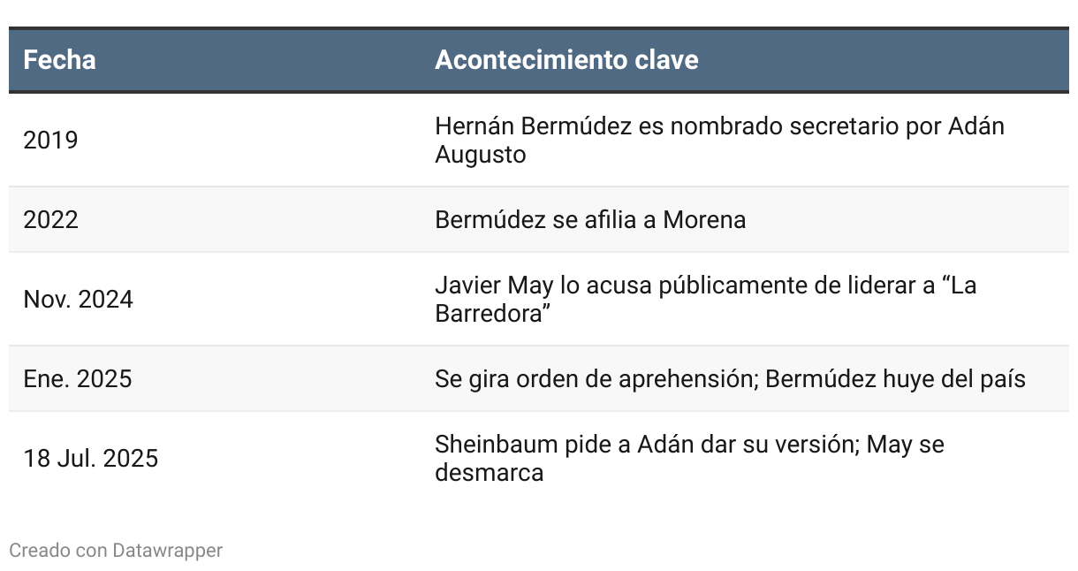Select the 2019 date cell

50,140
